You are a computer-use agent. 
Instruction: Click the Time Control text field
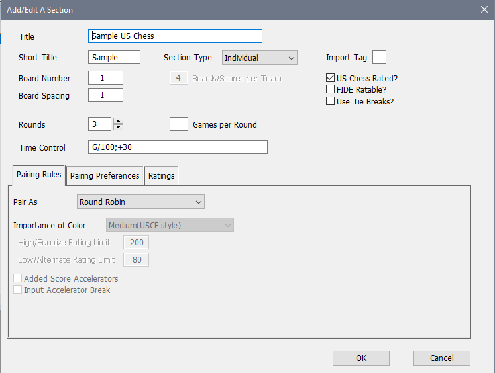178,147
